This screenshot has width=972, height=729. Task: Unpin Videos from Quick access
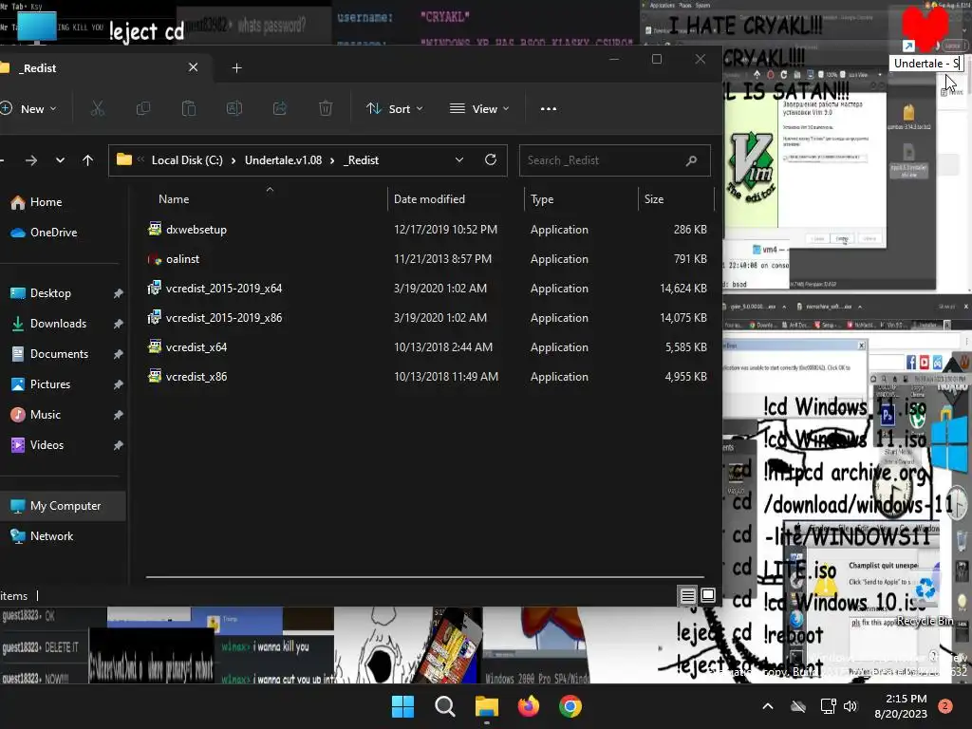click(118, 445)
